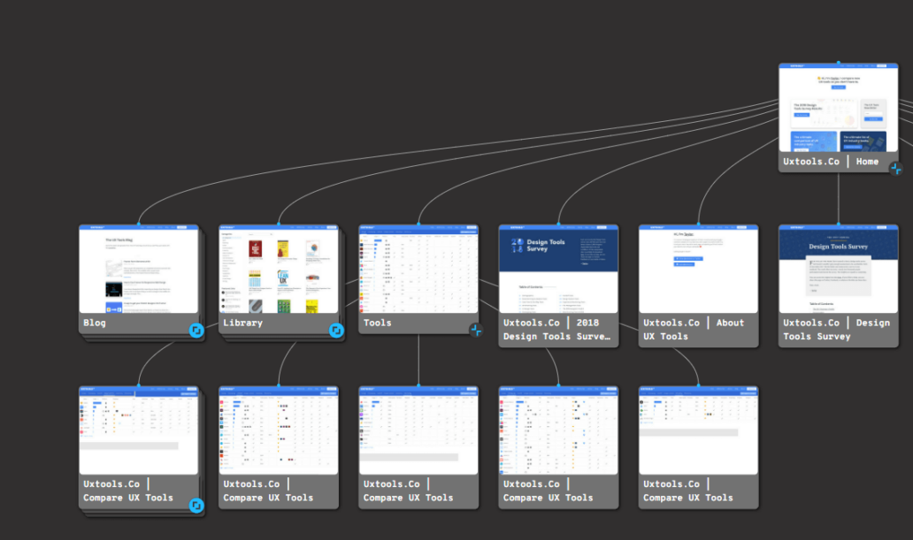Image resolution: width=913 pixels, height=540 pixels.
Task: Select the Design Tools Survey card title label
Action: coord(838,330)
